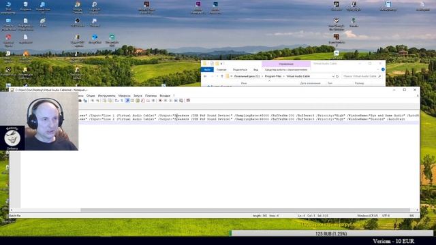Click UTF-8 encoding in status bar
The height and width of the screenshot is (245, 436).
click(x=386, y=216)
